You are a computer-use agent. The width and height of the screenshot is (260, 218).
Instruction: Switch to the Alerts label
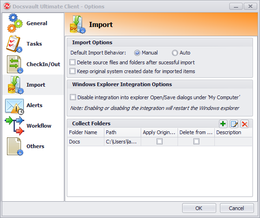pos(34,105)
